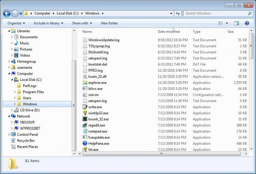Screen dimensions: 256x174
Task: Click Local Disk (C:) in the breadcrumb
Action: tap(68, 13)
